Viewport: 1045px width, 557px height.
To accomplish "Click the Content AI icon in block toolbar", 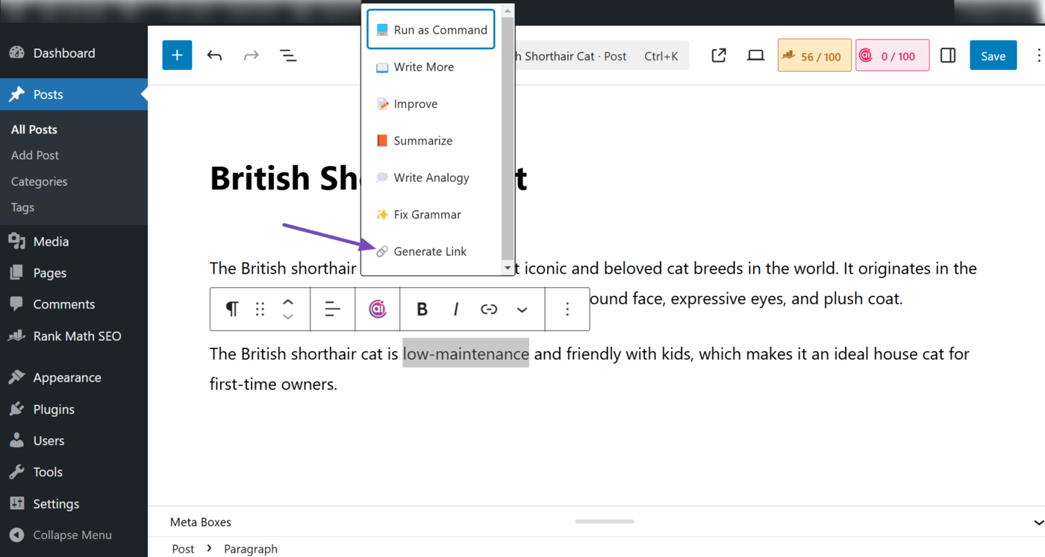I will (378, 309).
